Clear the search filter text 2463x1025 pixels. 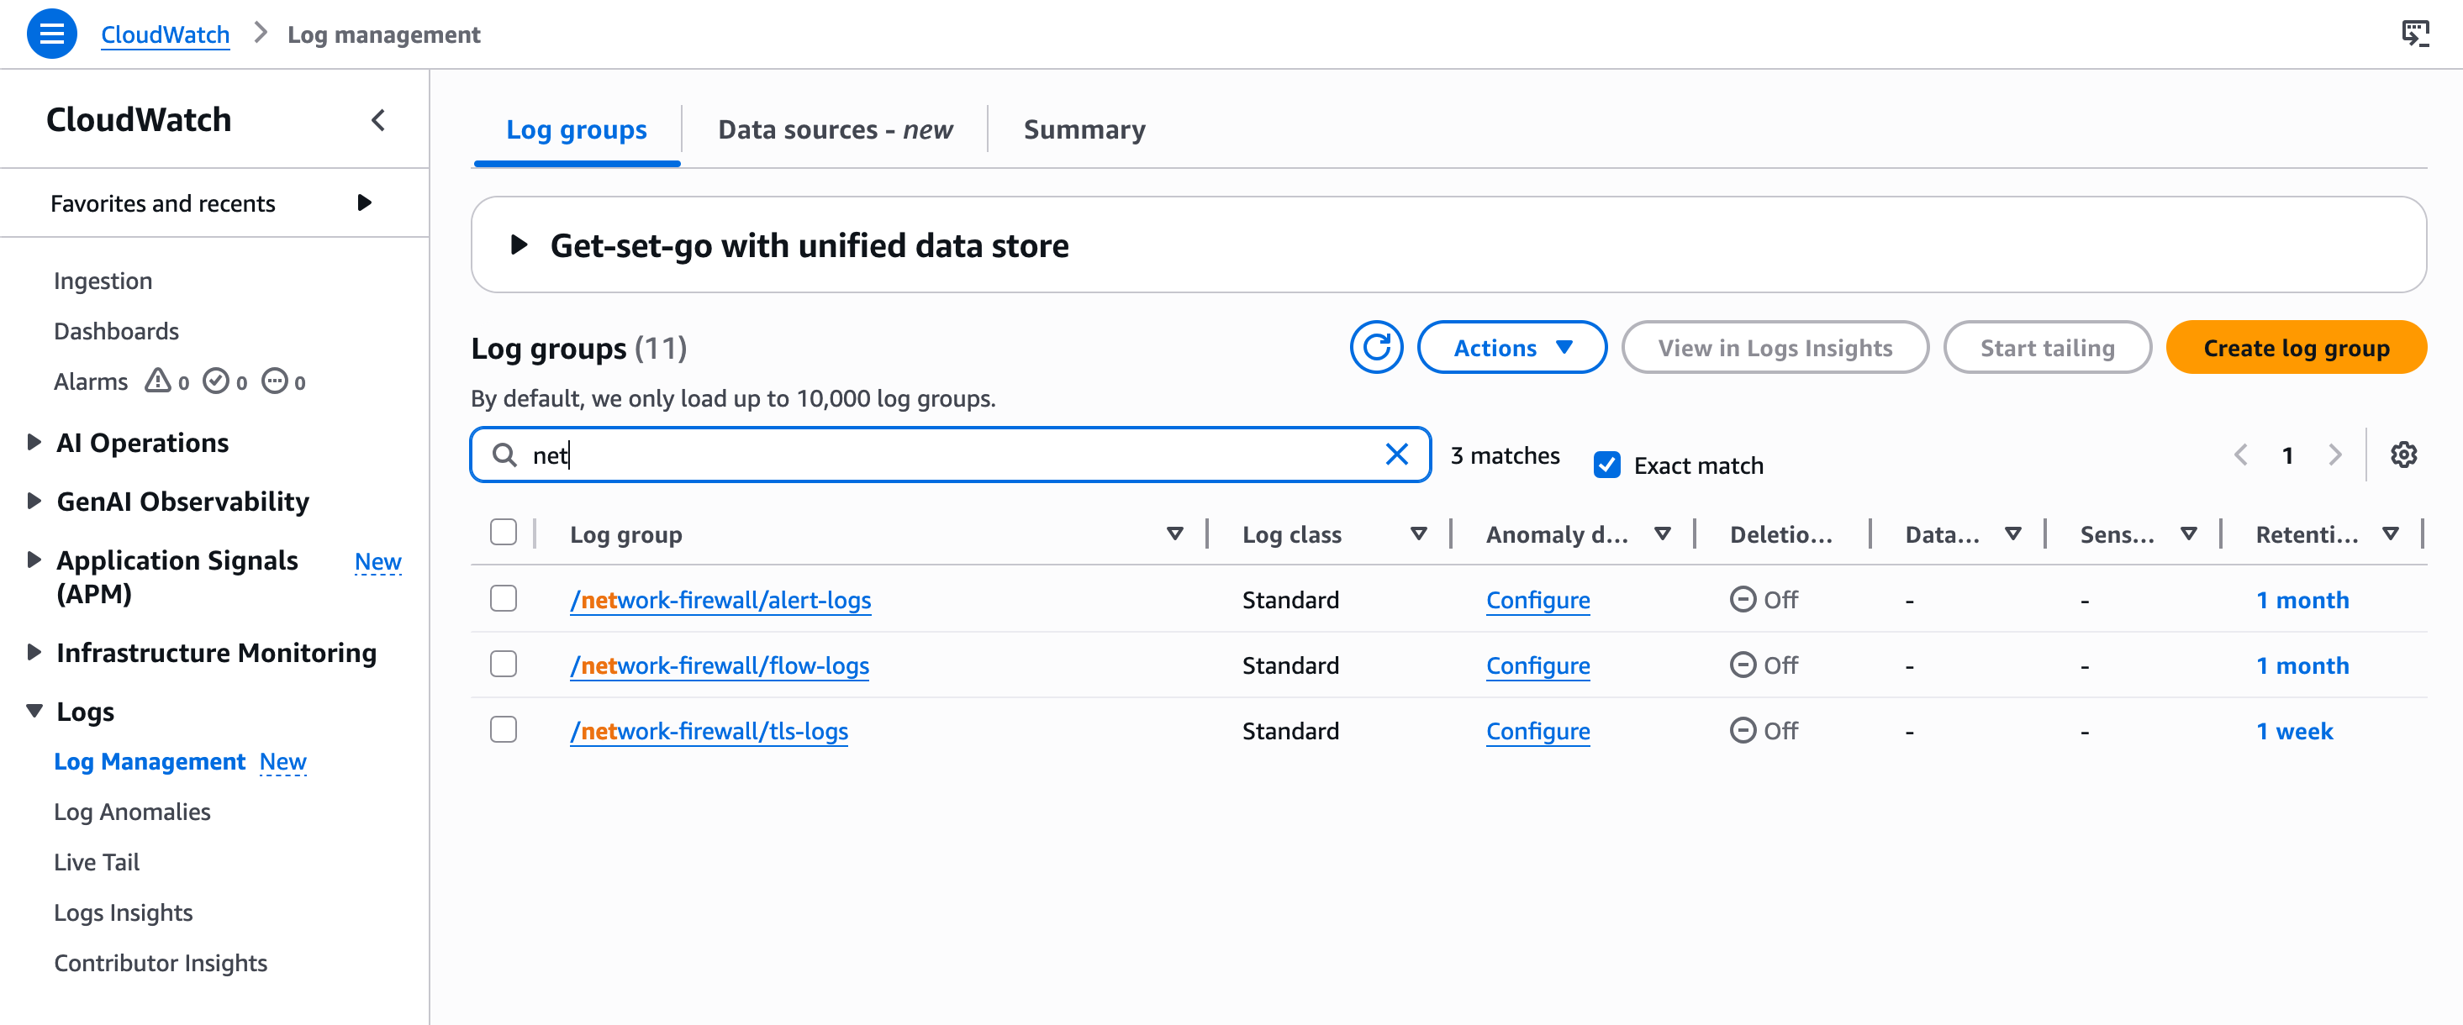1396,455
